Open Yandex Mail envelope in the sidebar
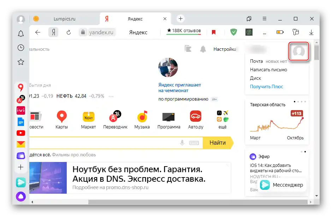 20,144
